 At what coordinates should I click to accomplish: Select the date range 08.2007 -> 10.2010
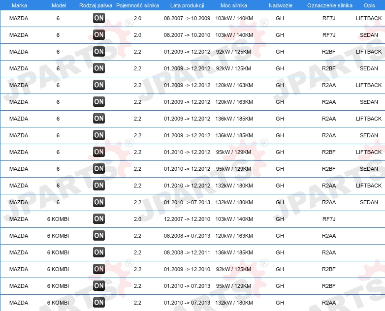(x=187, y=35)
